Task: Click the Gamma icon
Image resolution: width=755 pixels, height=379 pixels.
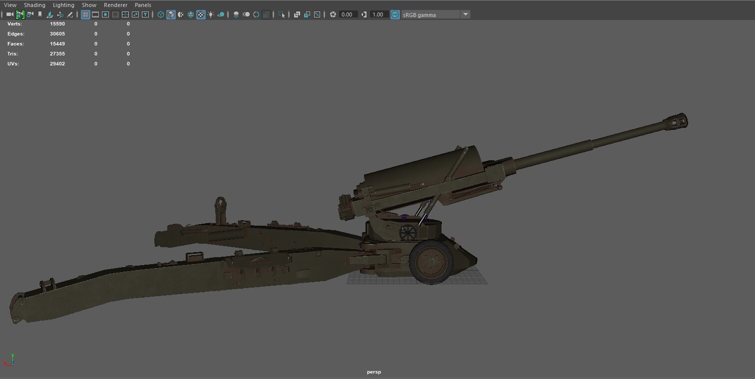Action: point(364,14)
